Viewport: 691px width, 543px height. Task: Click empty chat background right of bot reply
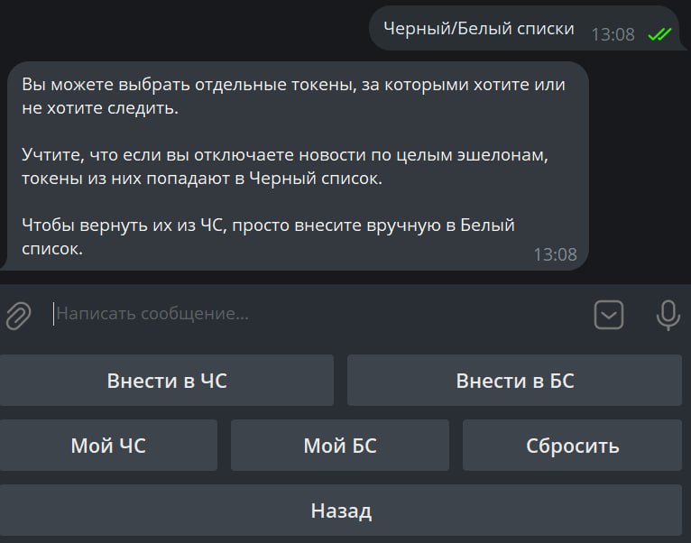(639, 166)
